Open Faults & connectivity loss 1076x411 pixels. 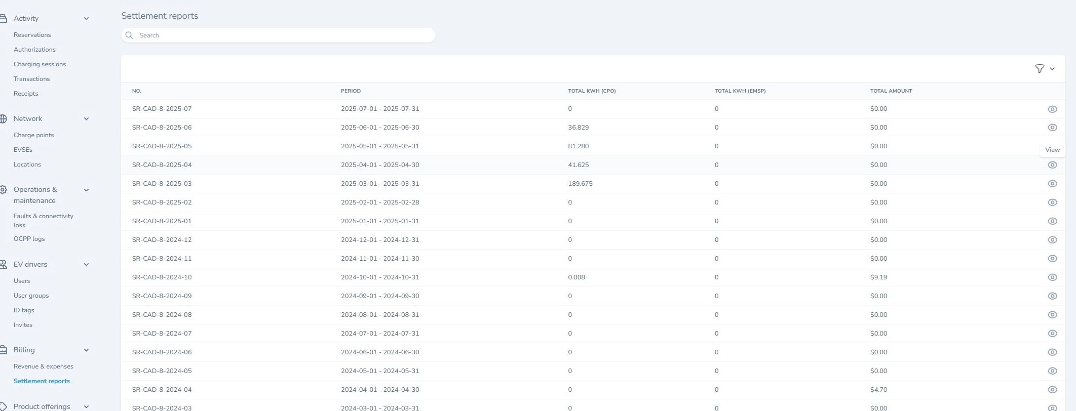pos(44,221)
